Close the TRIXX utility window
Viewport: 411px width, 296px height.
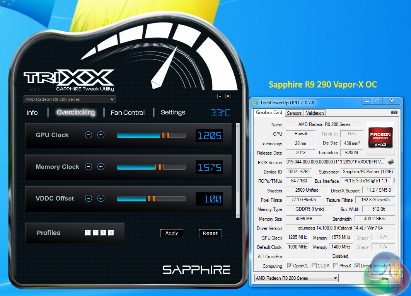pyautogui.click(x=228, y=96)
